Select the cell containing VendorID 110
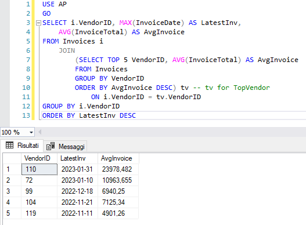 tap(39, 169)
